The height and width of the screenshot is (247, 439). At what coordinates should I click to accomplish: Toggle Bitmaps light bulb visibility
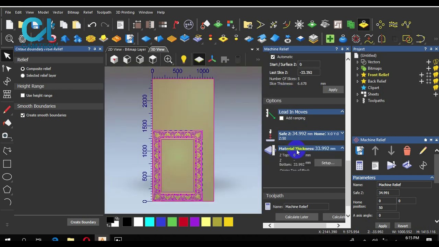(436, 69)
